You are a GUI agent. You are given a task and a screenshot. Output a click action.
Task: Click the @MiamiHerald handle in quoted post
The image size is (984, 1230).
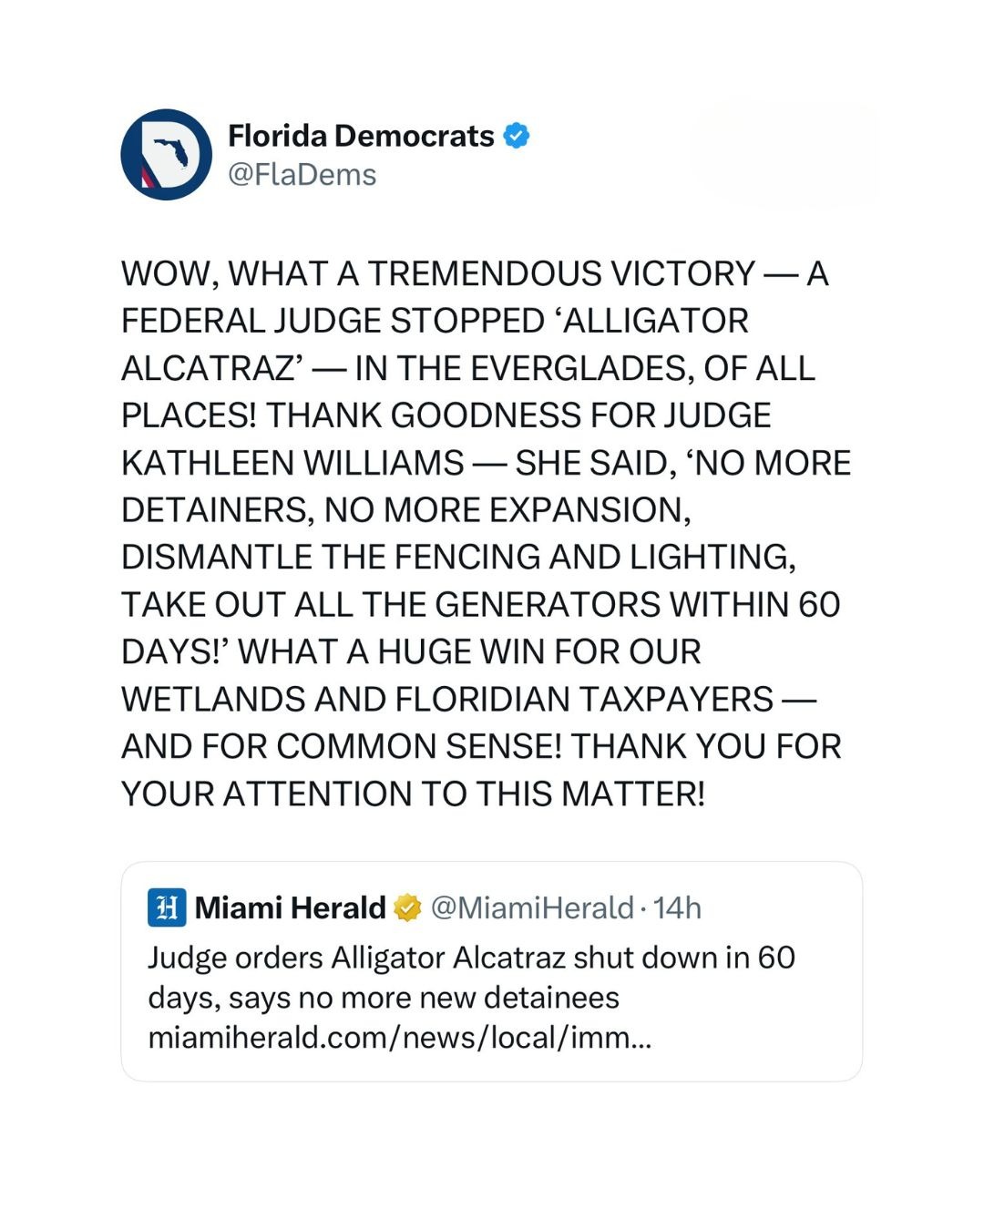click(531, 907)
